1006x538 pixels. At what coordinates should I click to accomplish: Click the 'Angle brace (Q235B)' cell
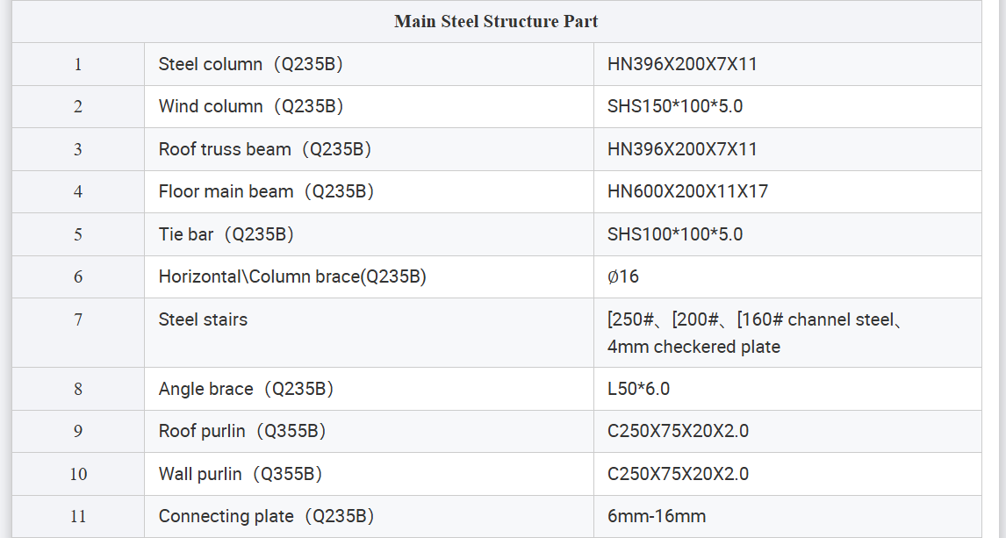pos(246,389)
